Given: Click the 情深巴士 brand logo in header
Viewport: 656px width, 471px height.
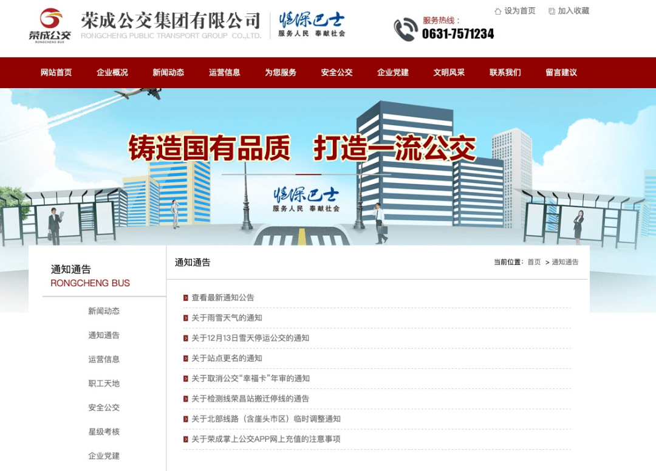Looking at the screenshot, I should click(x=312, y=24).
